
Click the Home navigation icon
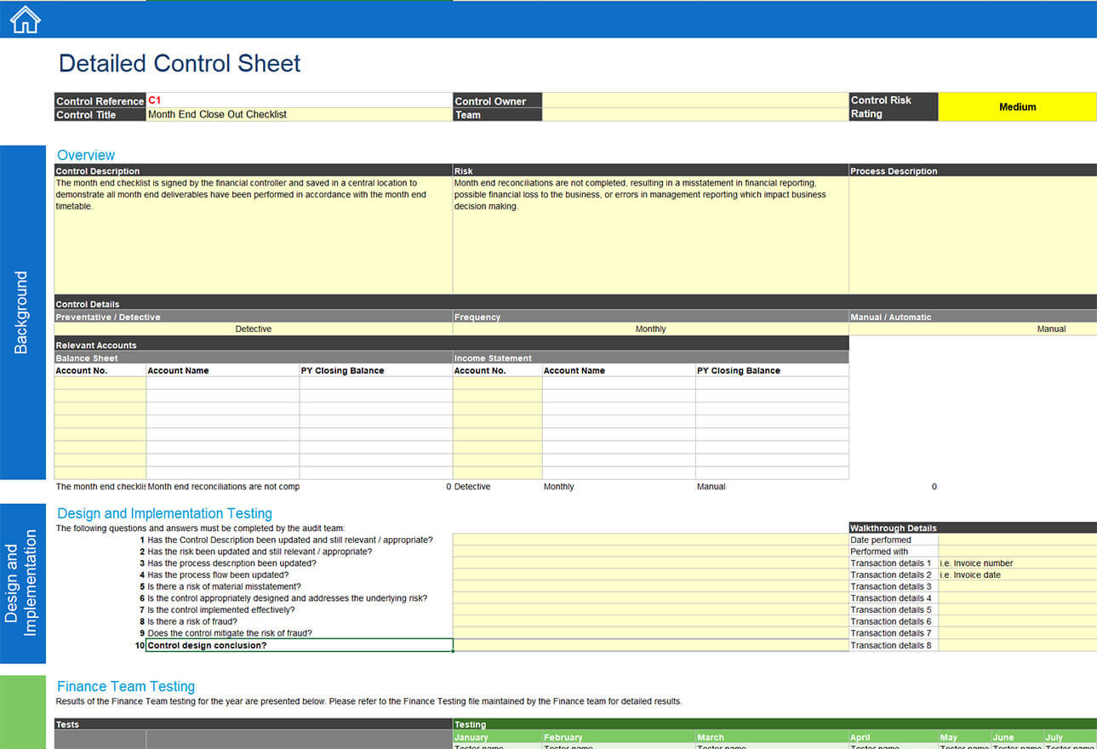click(x=24, y=19)
